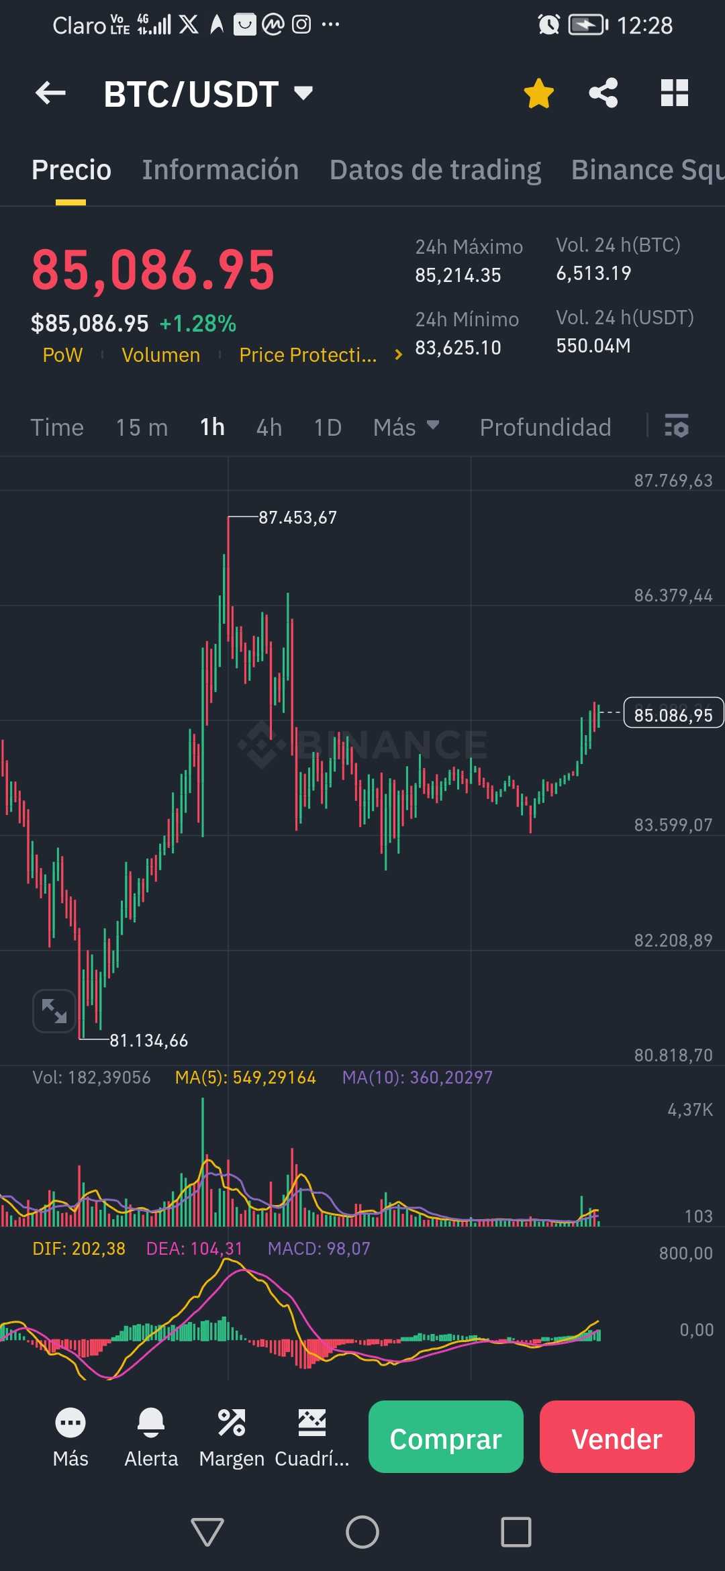Switch to the Información tab

pyautogui.click(x=220, y=170)
